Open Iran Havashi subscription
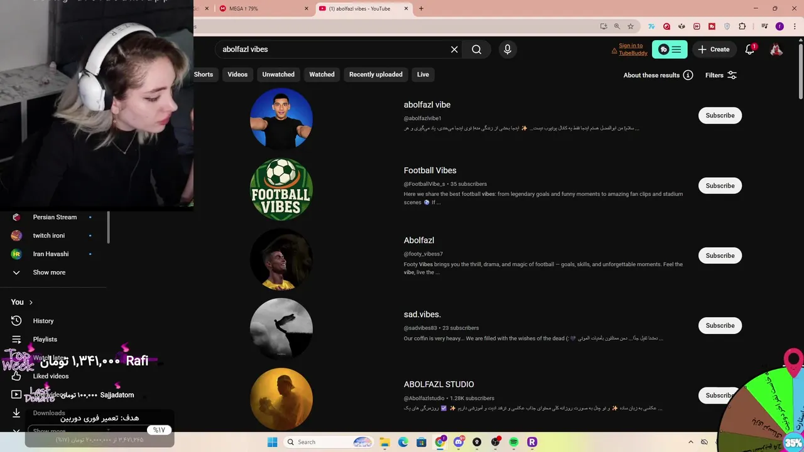The height and width of the screenshot is (452, 804). tap(51, 254)
